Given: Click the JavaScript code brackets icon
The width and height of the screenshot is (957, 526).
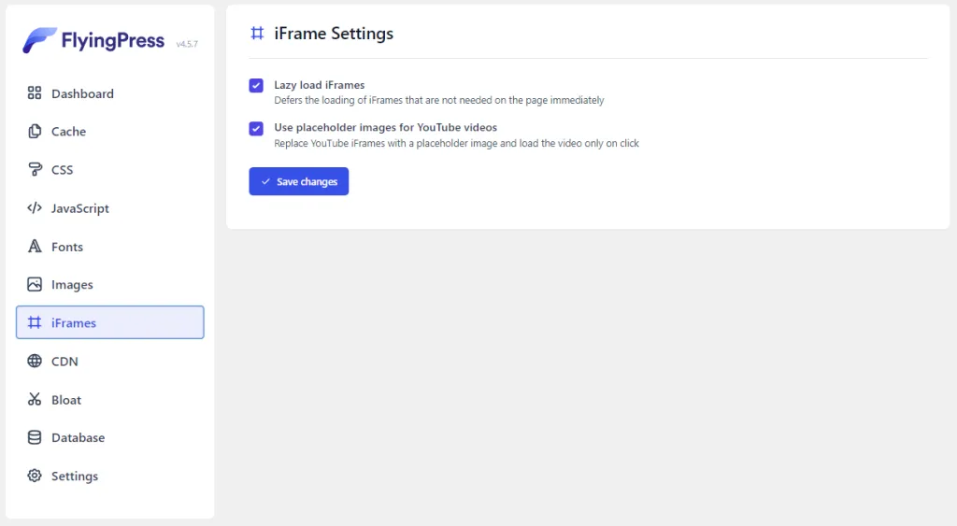Looking at the screenshot, I should tap(35, 208).
